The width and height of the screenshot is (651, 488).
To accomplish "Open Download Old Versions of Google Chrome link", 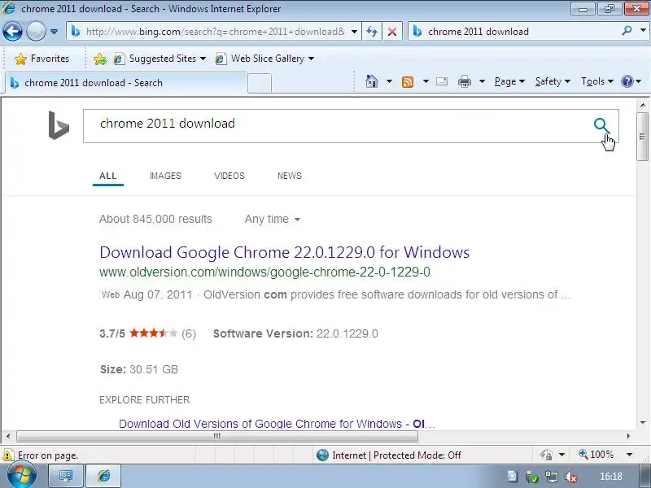I will 277,424.
